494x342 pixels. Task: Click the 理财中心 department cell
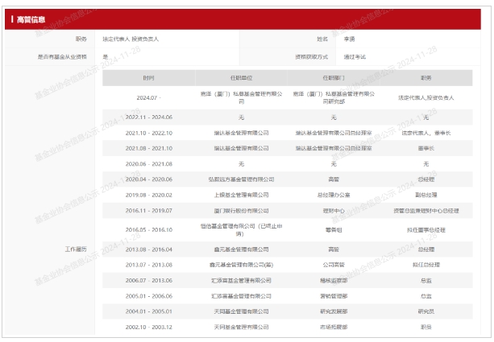click(334, 211)
